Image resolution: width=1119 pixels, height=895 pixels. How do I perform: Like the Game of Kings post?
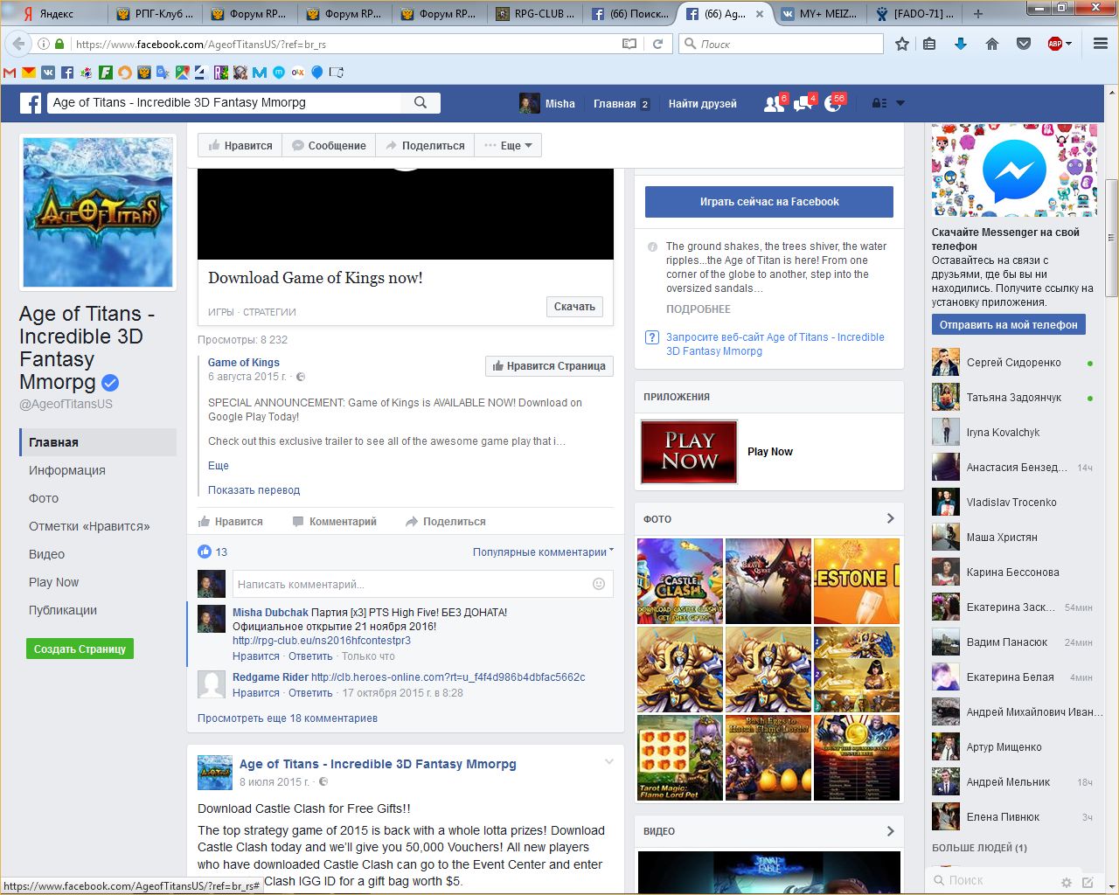(231, 522)
